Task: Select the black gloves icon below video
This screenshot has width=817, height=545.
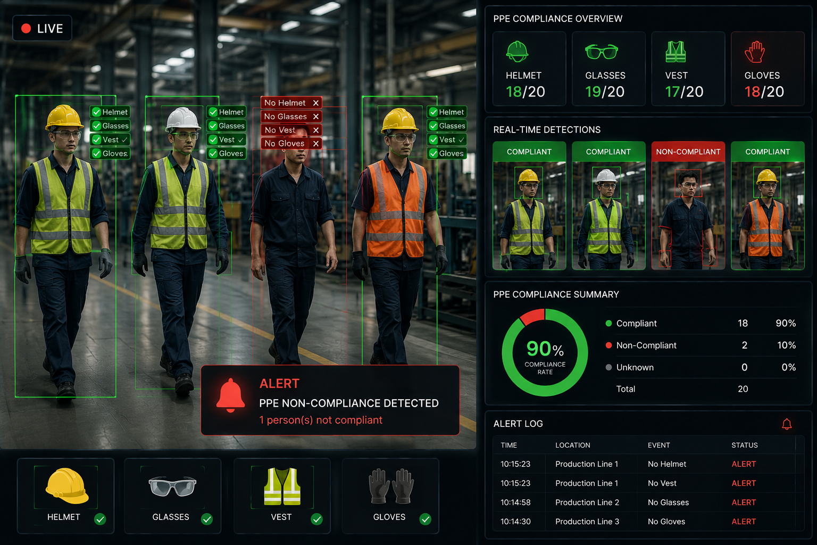Action: pos(391,486)
